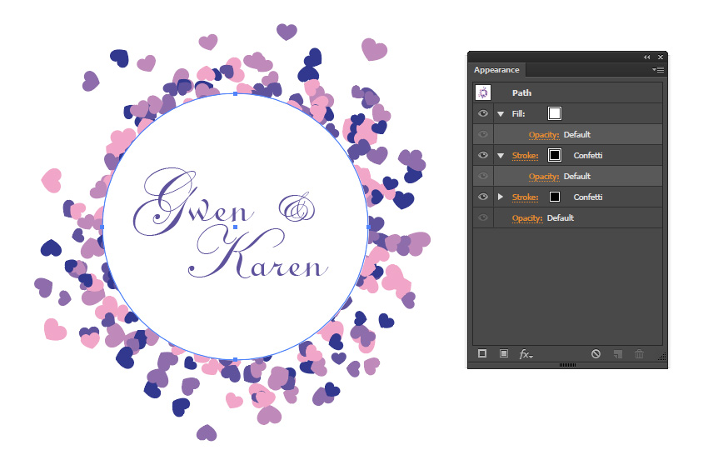Open the Appearance panel flyout menu
Image resolution: width=708 pixels, height=470 pixels.
click(658, 70)
